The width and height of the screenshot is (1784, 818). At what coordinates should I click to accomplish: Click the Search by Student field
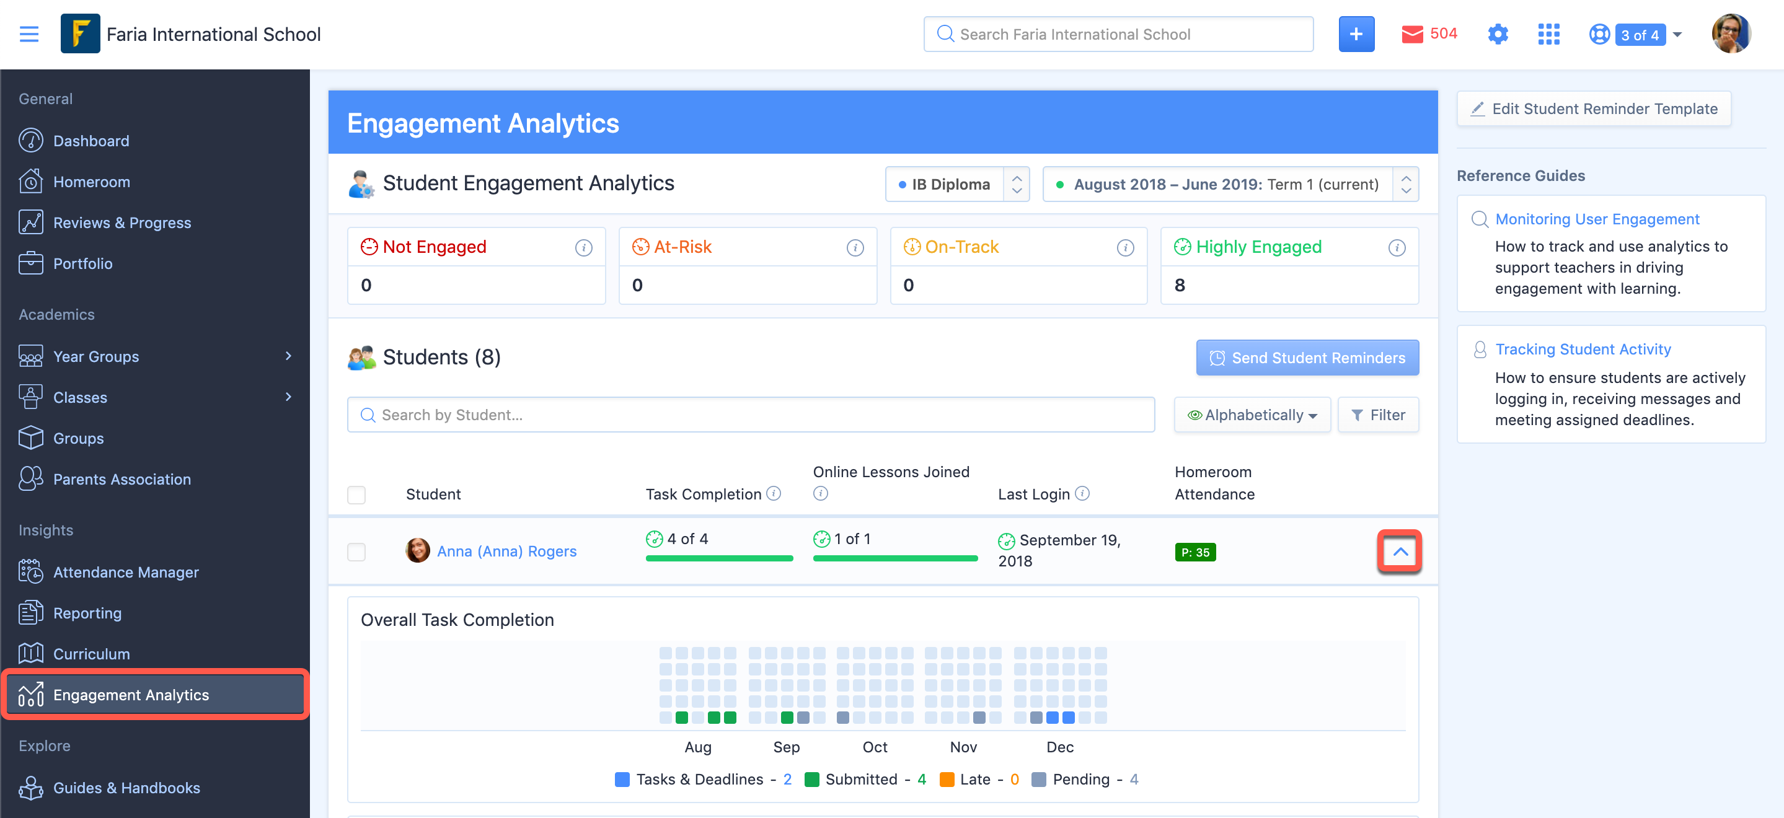[x=751, y=415]
